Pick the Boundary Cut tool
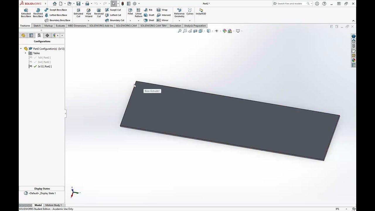Image resolution: width=375 pixels, height=211 pixels. pos(115,20)
